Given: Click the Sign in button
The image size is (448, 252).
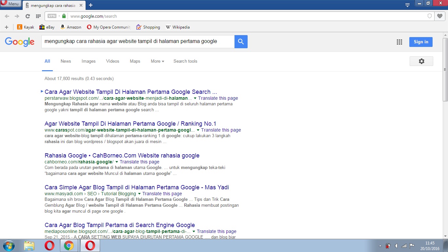Looking at the screenshot, I should (421, 42).
